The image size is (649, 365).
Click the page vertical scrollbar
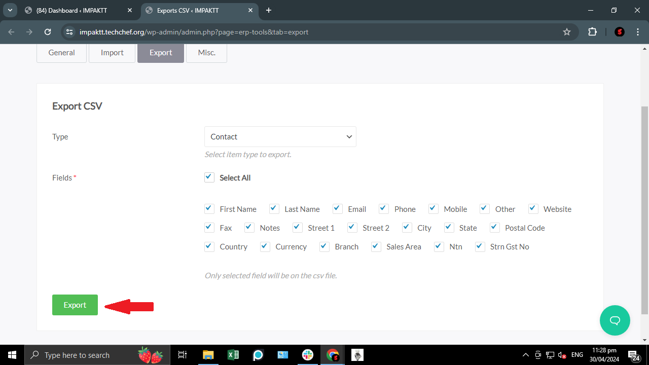point(645,210)
